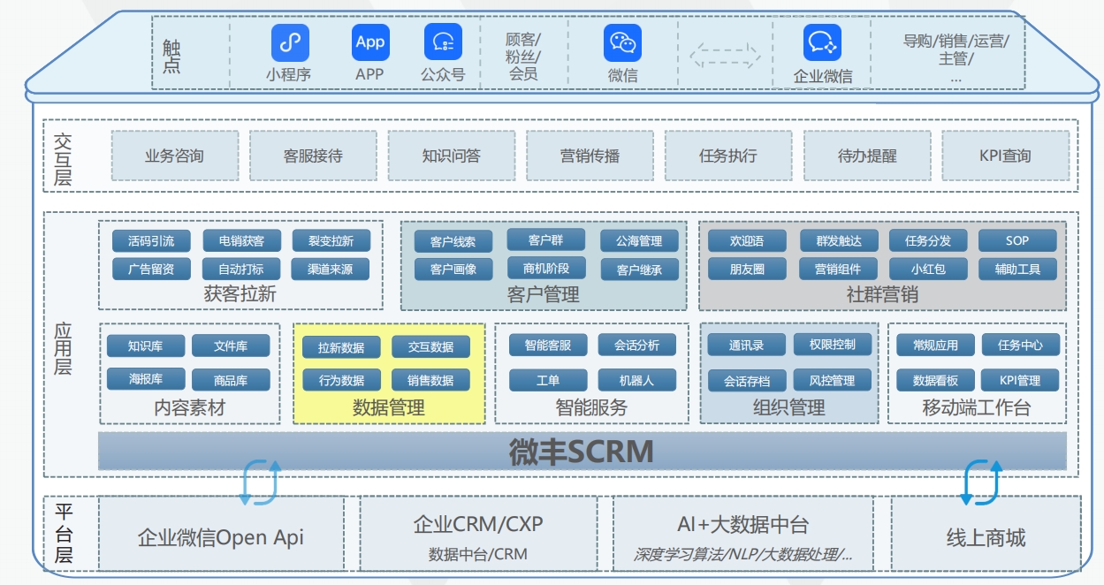Select the 公众号 official account icon
The width and height of the screenshot is (1104, 585).
point(443,42)
